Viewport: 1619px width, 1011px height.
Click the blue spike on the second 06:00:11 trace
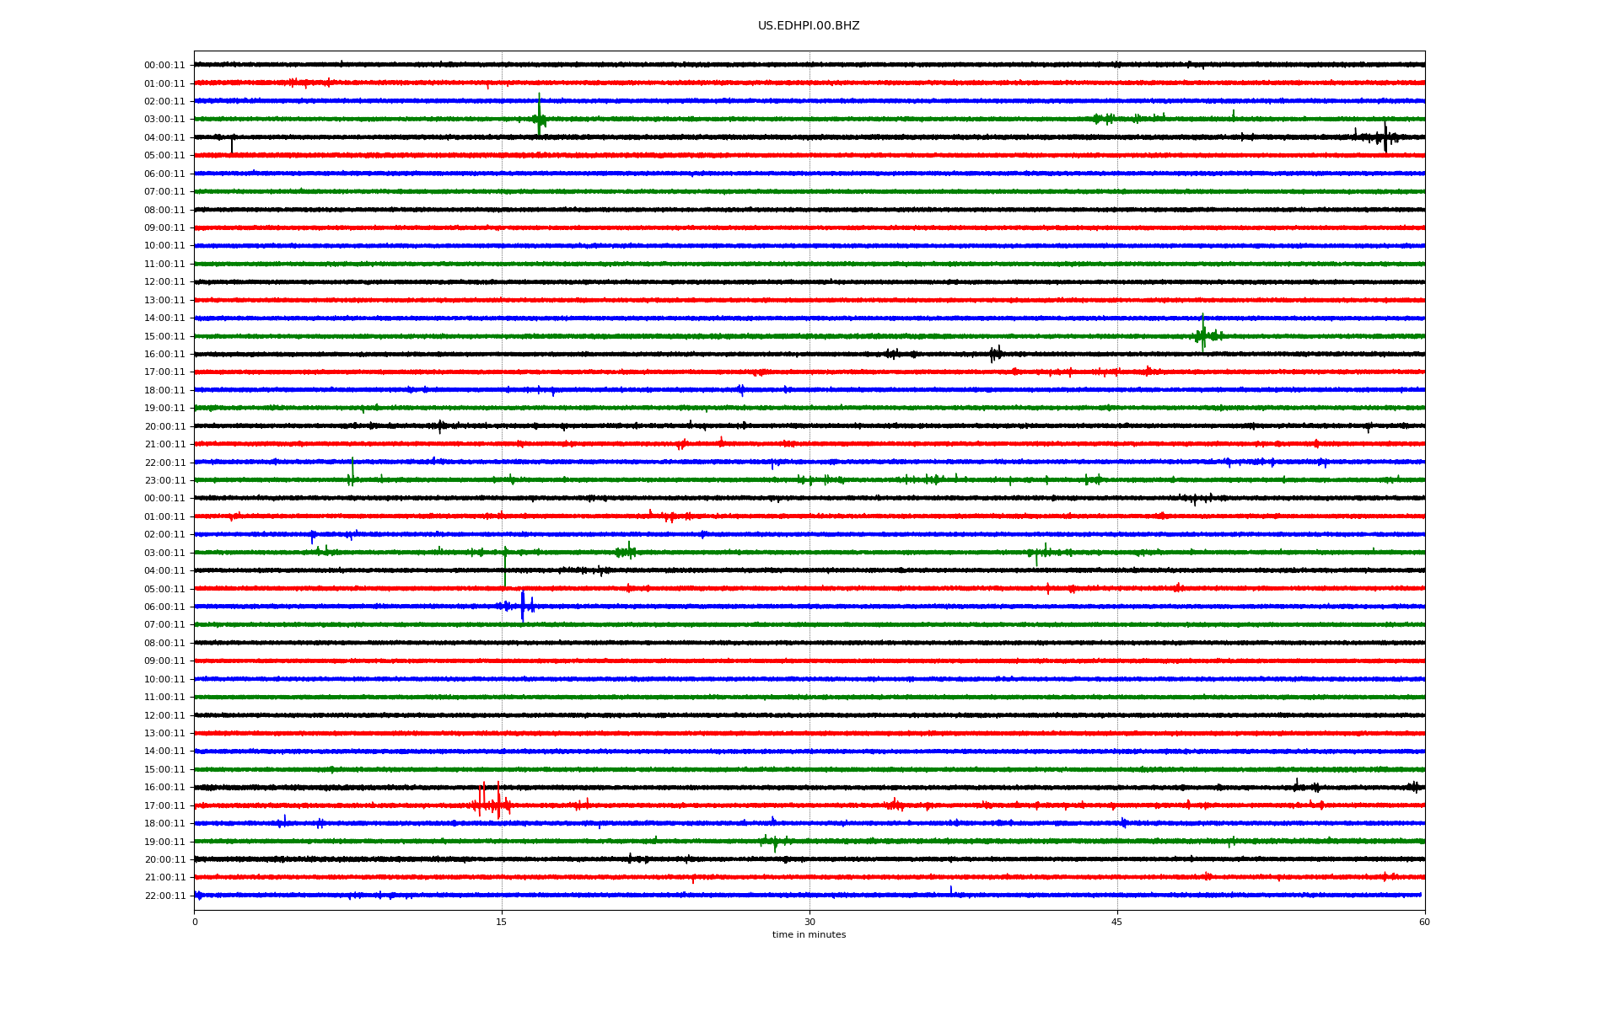click(523, 606)
